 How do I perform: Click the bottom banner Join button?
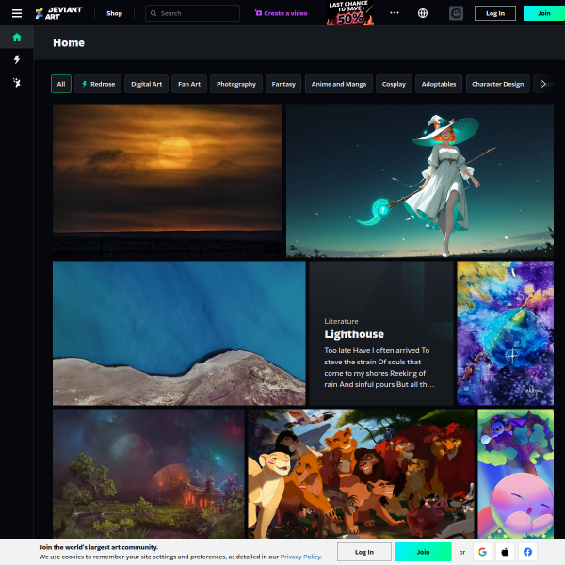pyautogui.click(x=423, y=552)
